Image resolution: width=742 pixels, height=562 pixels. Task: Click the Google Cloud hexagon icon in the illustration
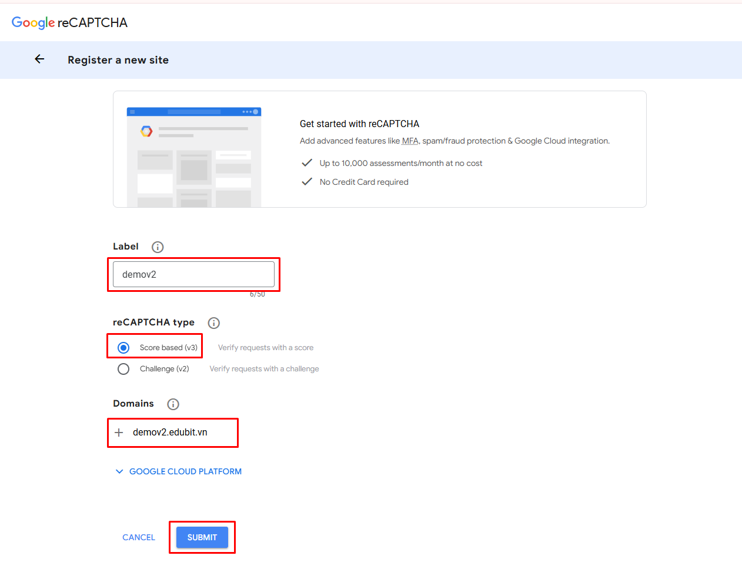click(146, 131)
